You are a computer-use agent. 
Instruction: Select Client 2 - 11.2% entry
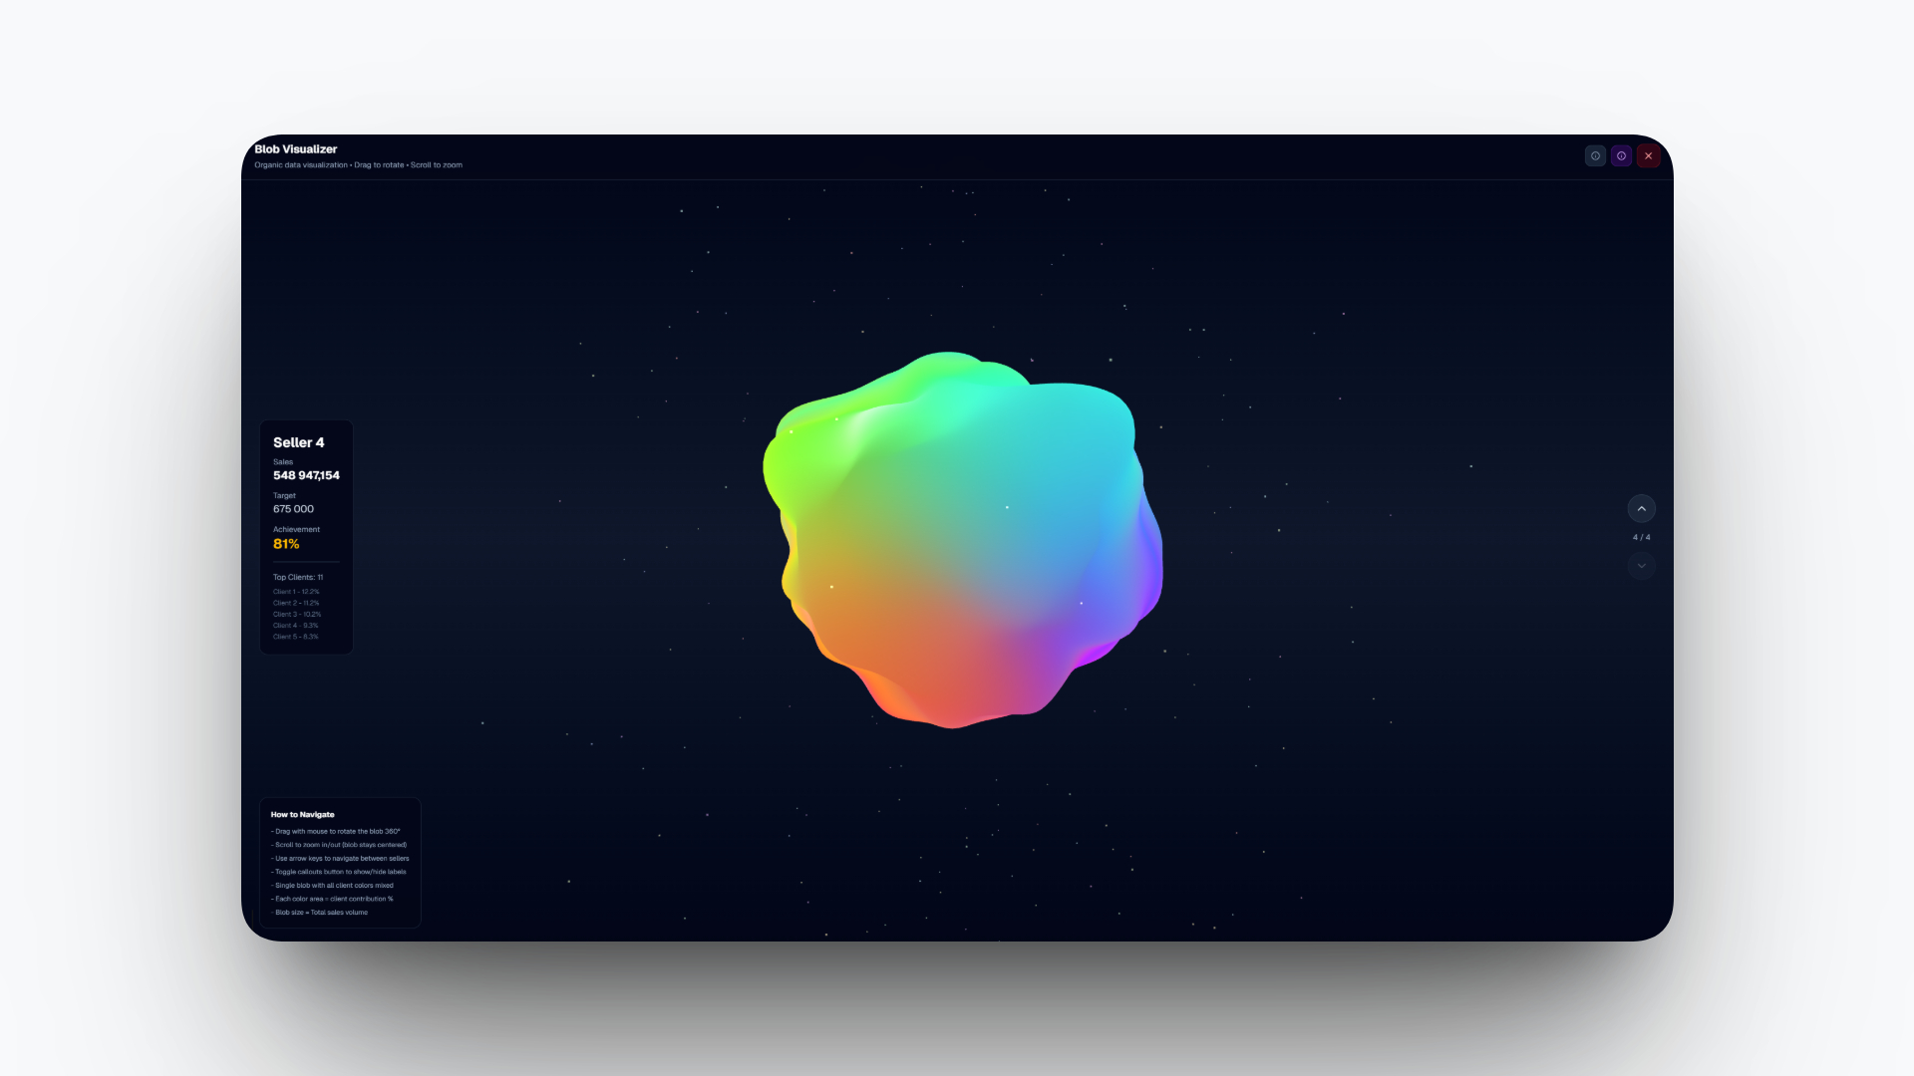[296, 603]
